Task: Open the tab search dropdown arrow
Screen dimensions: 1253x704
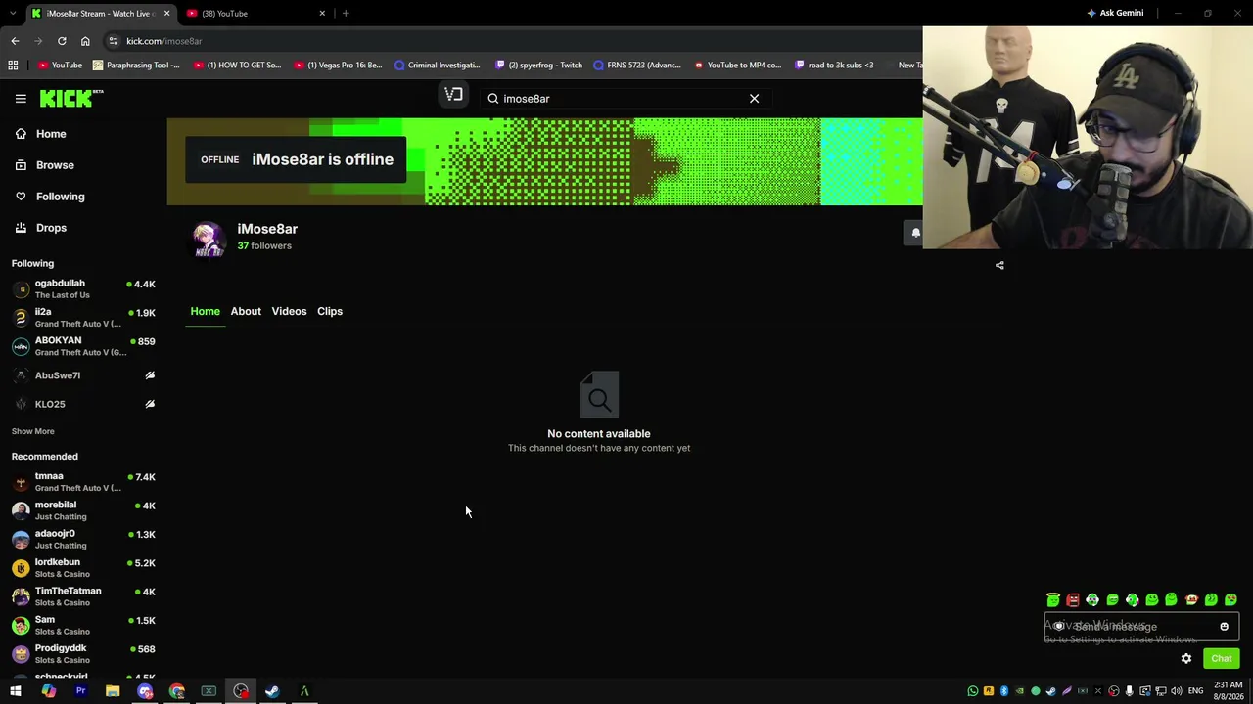Action: coord(12,14)
